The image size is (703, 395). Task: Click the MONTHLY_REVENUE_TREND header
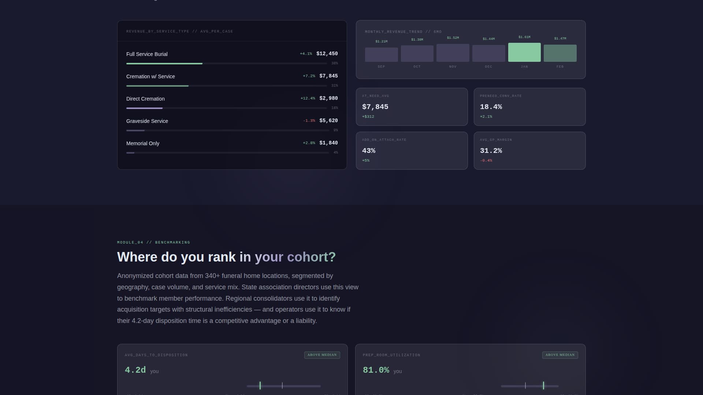[403, 32]
